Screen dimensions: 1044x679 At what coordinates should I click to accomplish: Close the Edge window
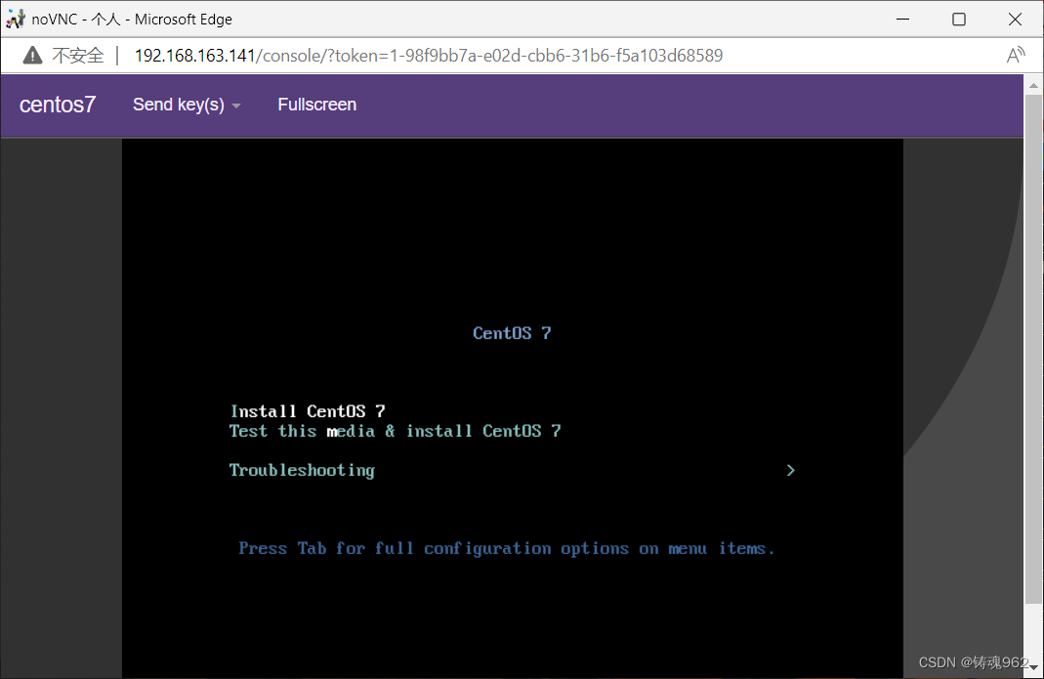pos(1015,20)
